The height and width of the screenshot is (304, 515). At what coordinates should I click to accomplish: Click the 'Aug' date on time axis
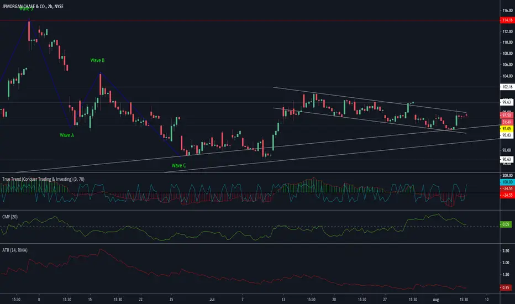[436, 300]
